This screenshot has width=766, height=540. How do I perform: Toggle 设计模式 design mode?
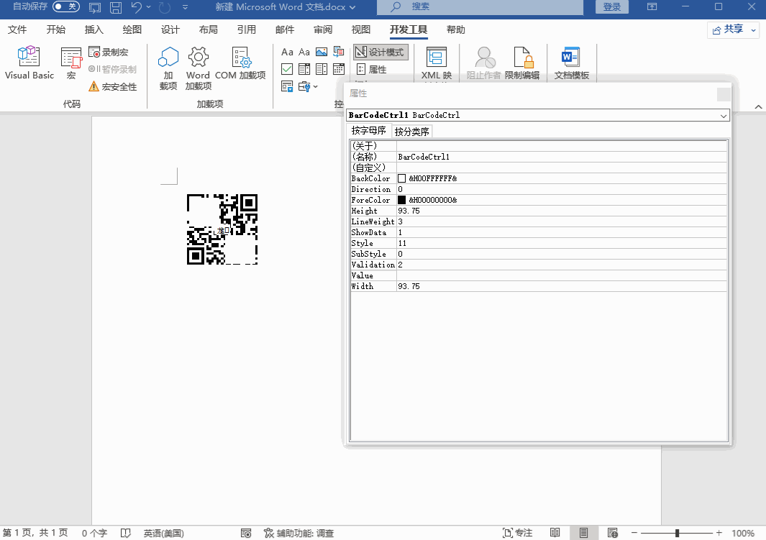pos(380,52)
